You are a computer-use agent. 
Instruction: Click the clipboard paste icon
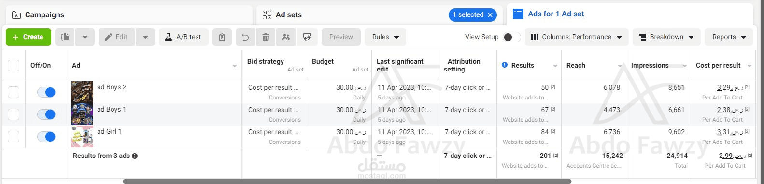point(222,37)
